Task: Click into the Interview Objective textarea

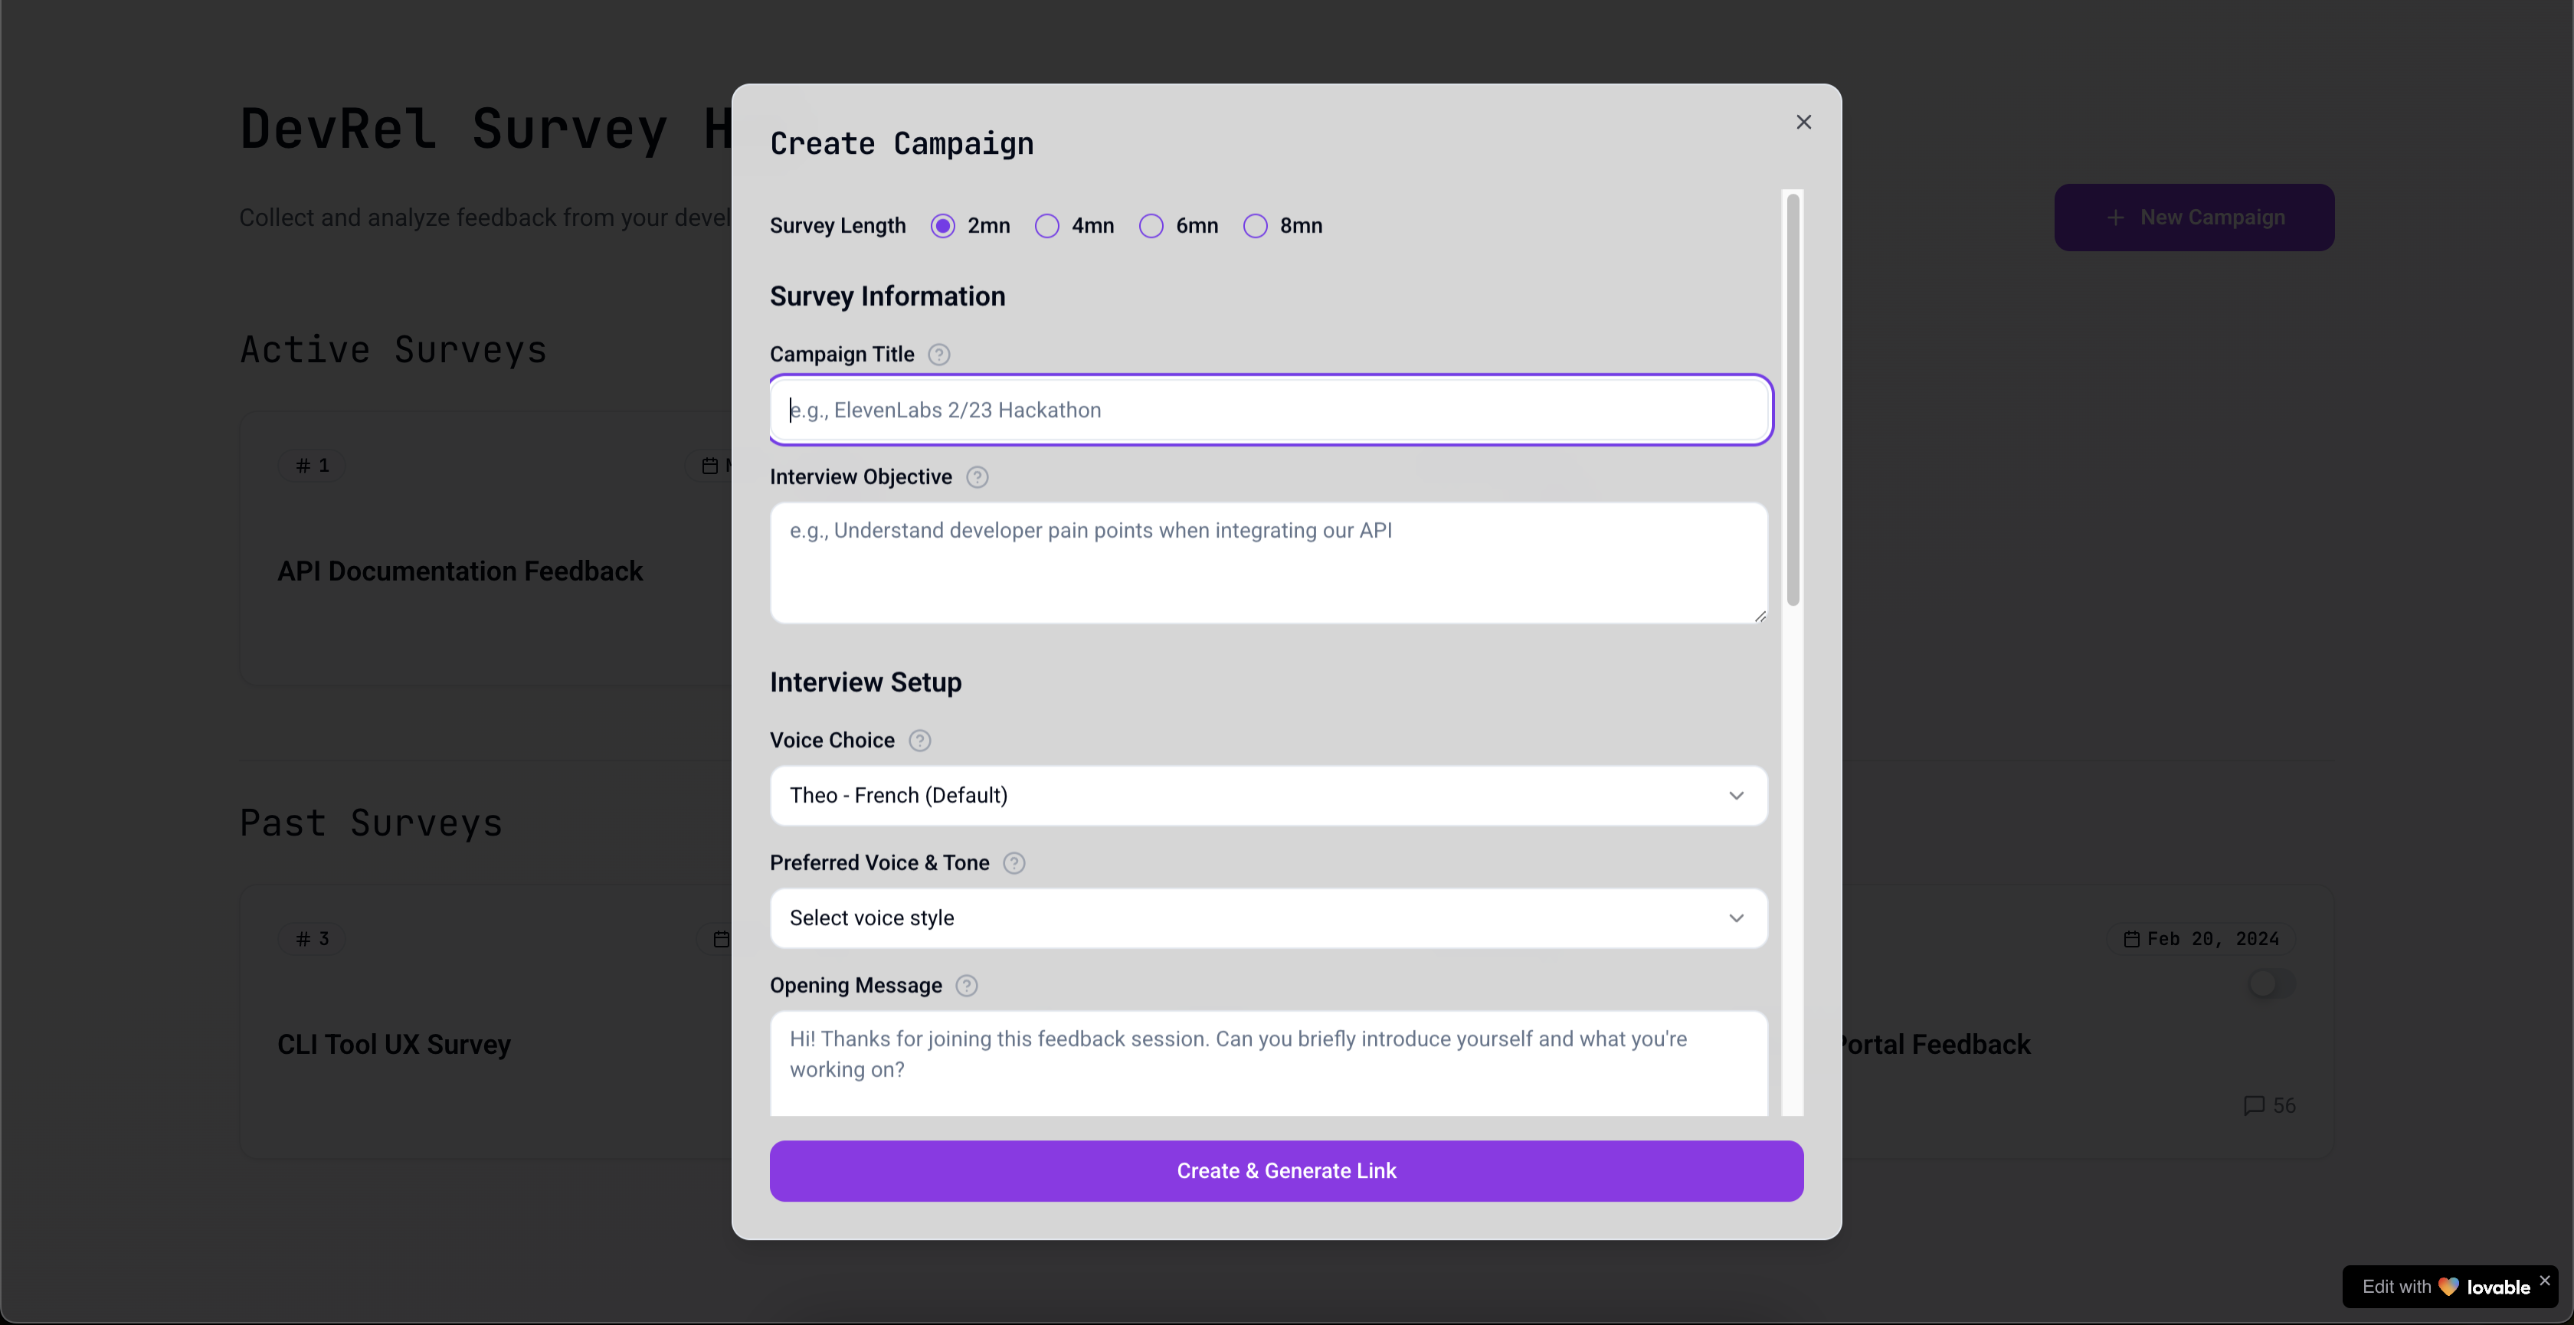Action: pos(1268,564)
